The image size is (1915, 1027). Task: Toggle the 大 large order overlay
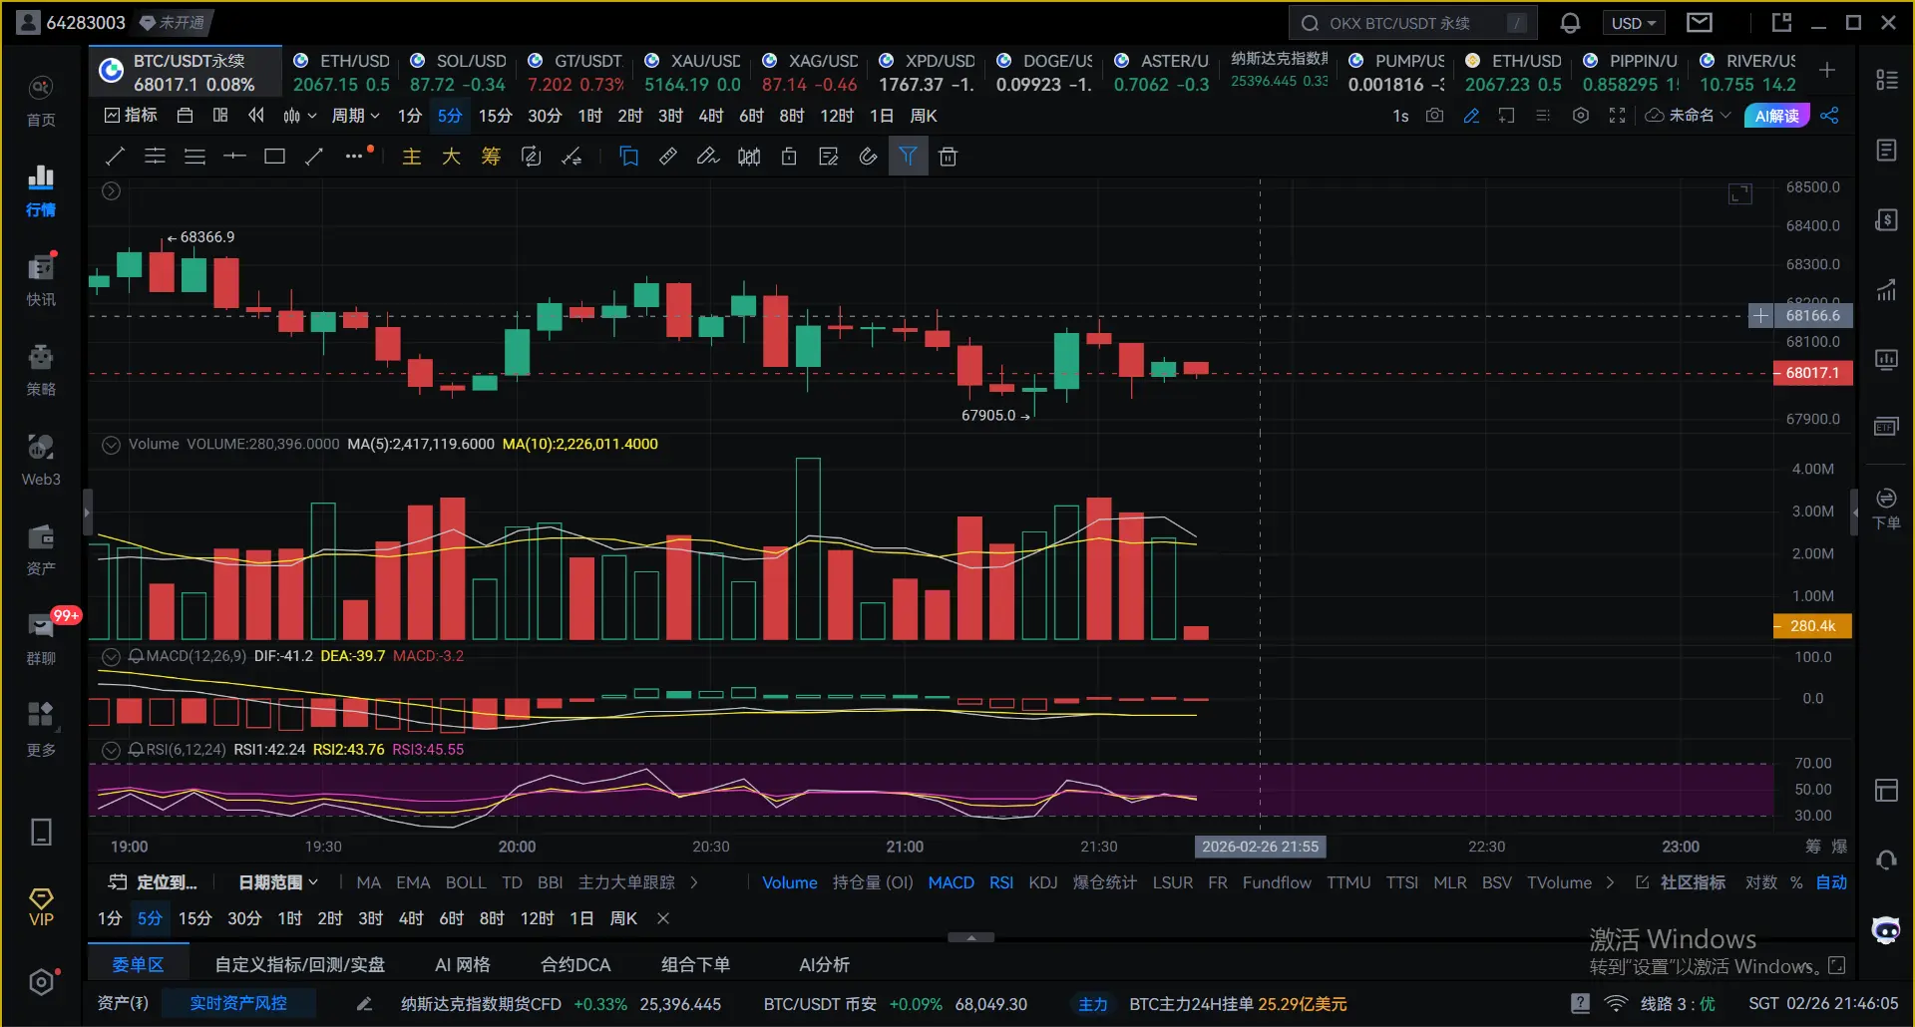tap(451, 157)
